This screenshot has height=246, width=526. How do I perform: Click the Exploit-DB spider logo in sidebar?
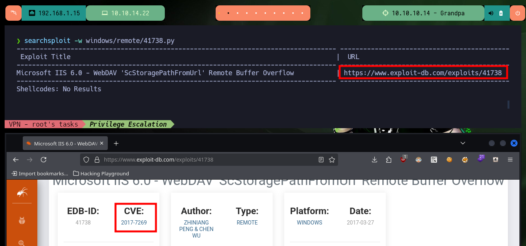tap(22, 193)
